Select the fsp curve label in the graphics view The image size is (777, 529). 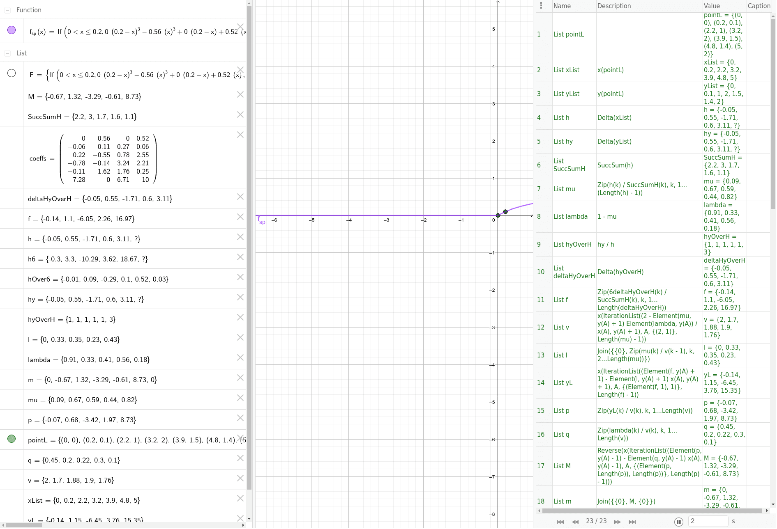261,220
